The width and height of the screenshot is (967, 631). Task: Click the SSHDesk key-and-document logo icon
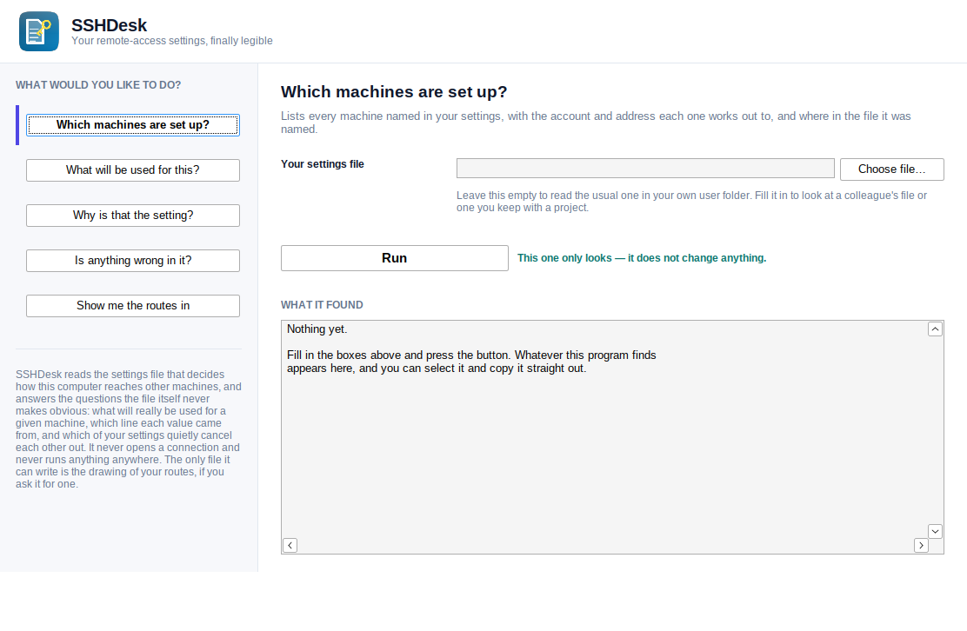39,31
